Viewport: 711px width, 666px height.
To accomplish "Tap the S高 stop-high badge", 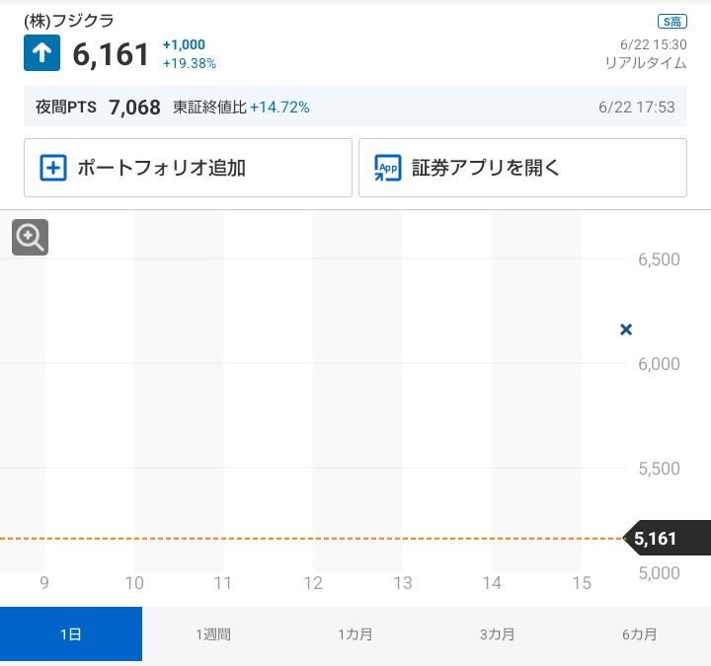I will 672,22.
